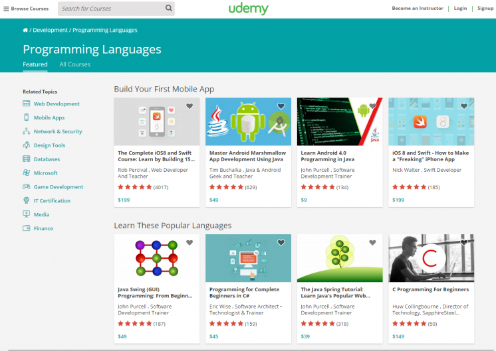Open the Media topic link
Image resolution: width=496 pixels, height=351 pixels.
click(41, 214)
